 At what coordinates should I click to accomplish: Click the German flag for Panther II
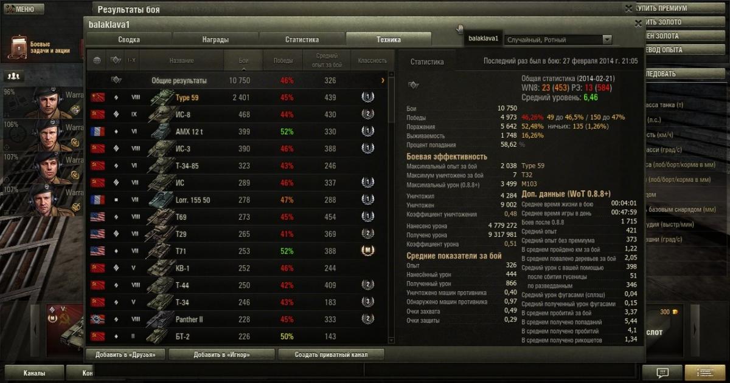(x=97, y=319)
